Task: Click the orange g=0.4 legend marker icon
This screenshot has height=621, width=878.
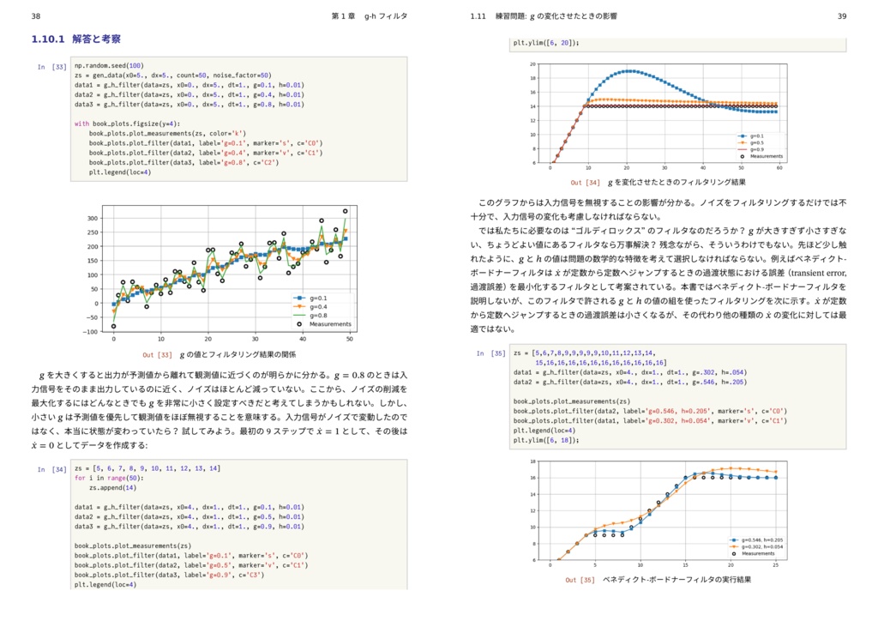Action: click(x=299, y=306)
